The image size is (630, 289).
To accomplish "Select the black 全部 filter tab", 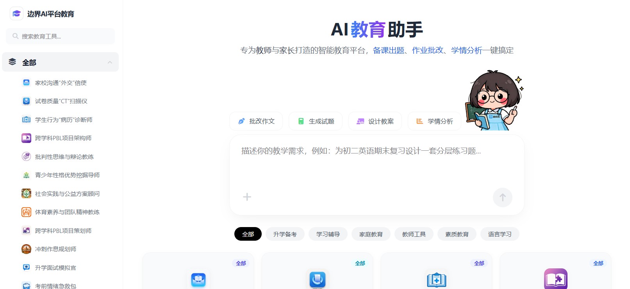I will [248, 234].
